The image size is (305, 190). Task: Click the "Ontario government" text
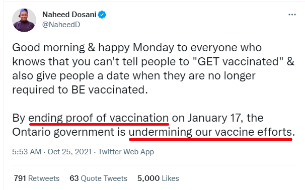coord(63,132)
